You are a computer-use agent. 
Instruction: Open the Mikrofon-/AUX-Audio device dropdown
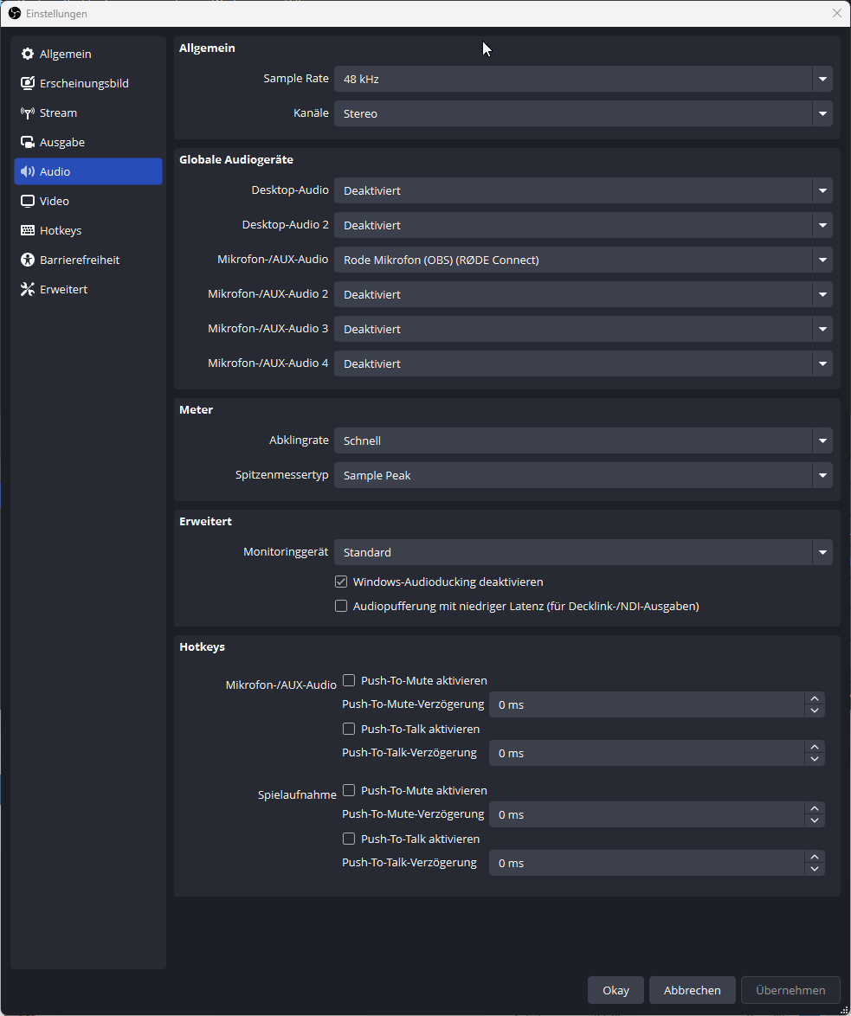pos(583,260)
